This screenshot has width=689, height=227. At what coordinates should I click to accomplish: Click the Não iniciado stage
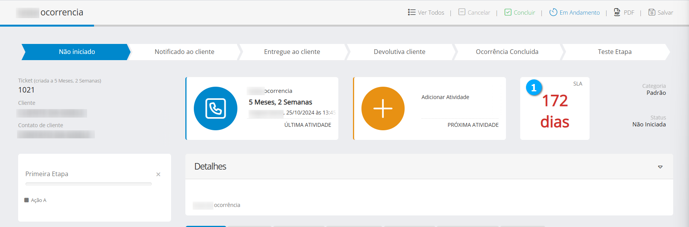pyautogui.click(x=77, y=52)
